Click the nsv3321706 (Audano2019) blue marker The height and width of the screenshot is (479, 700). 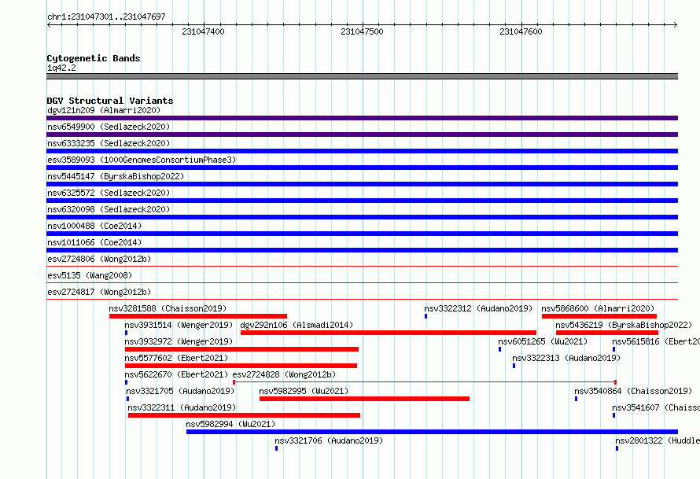click(276, 448)
